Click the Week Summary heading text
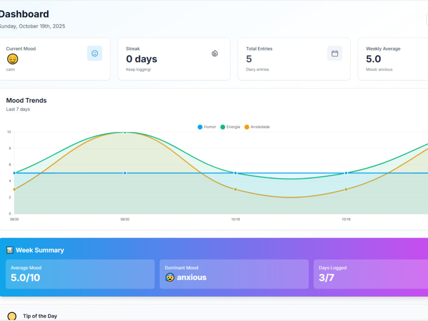428x321 pixels. pyautogui.click(x=40, y=250)
